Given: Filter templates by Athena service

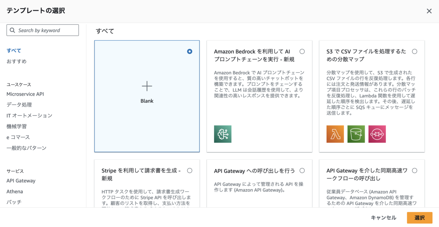Looking at the screenshot, I should tap(15, 191).
